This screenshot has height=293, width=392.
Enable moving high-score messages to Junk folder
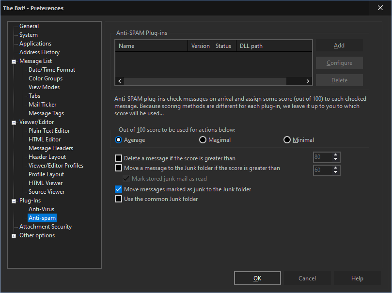pyautogui.click(x=119, y=168)
